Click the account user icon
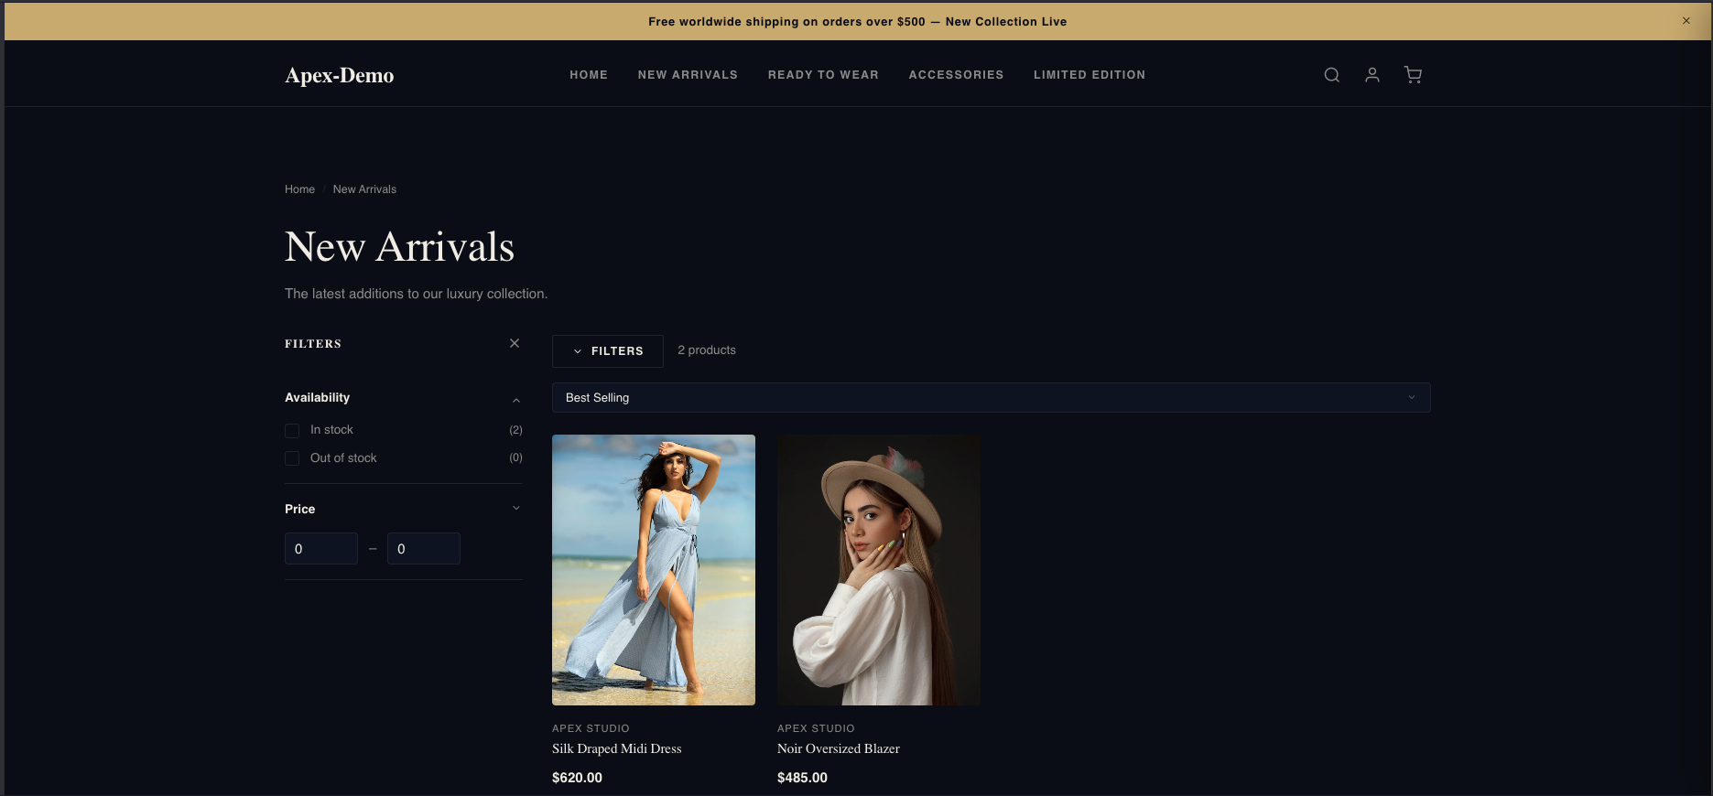Screen dimensions: 1713x796 pos(1371,75)
